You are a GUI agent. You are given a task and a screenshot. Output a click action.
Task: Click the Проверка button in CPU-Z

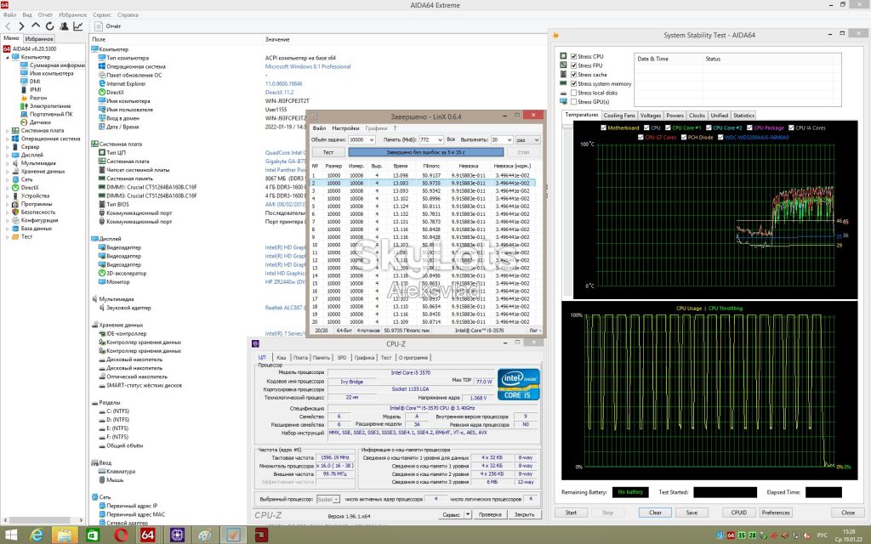[x=490, y=514]
